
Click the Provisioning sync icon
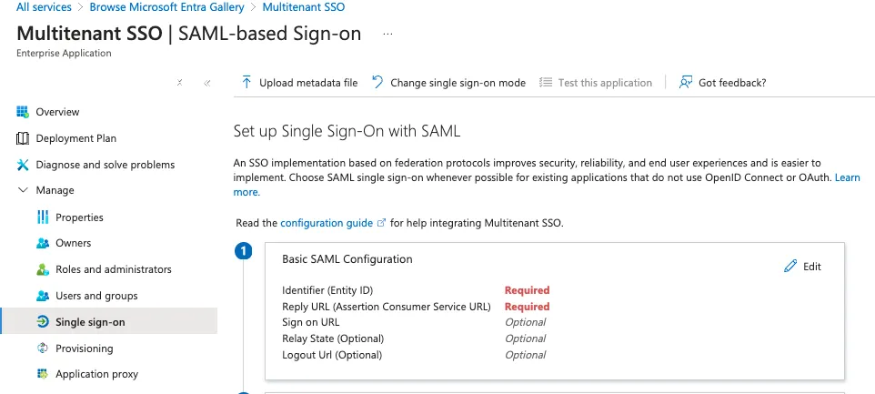tap(43, 349)
